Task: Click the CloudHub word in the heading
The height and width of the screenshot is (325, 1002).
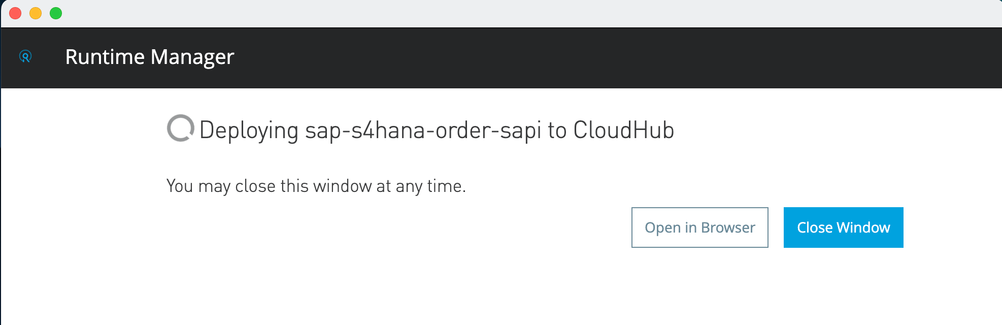Action: click(x=623, y=130)
